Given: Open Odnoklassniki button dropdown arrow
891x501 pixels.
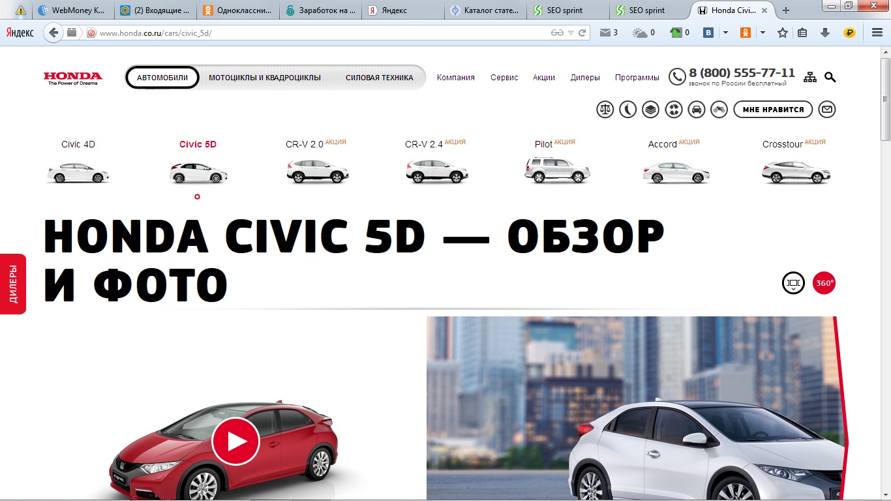Looking at the screenshot, I should [x=763, y=33].
